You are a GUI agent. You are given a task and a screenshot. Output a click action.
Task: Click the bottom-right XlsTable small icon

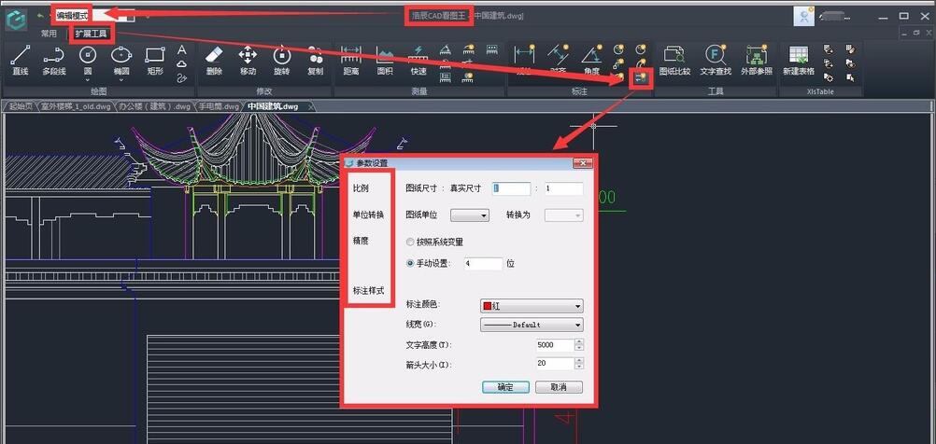point(851,77)
